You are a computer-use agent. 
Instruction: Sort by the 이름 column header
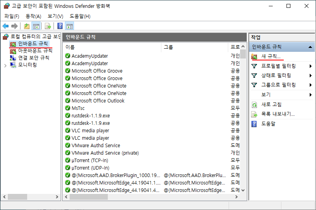pos(112,47)
